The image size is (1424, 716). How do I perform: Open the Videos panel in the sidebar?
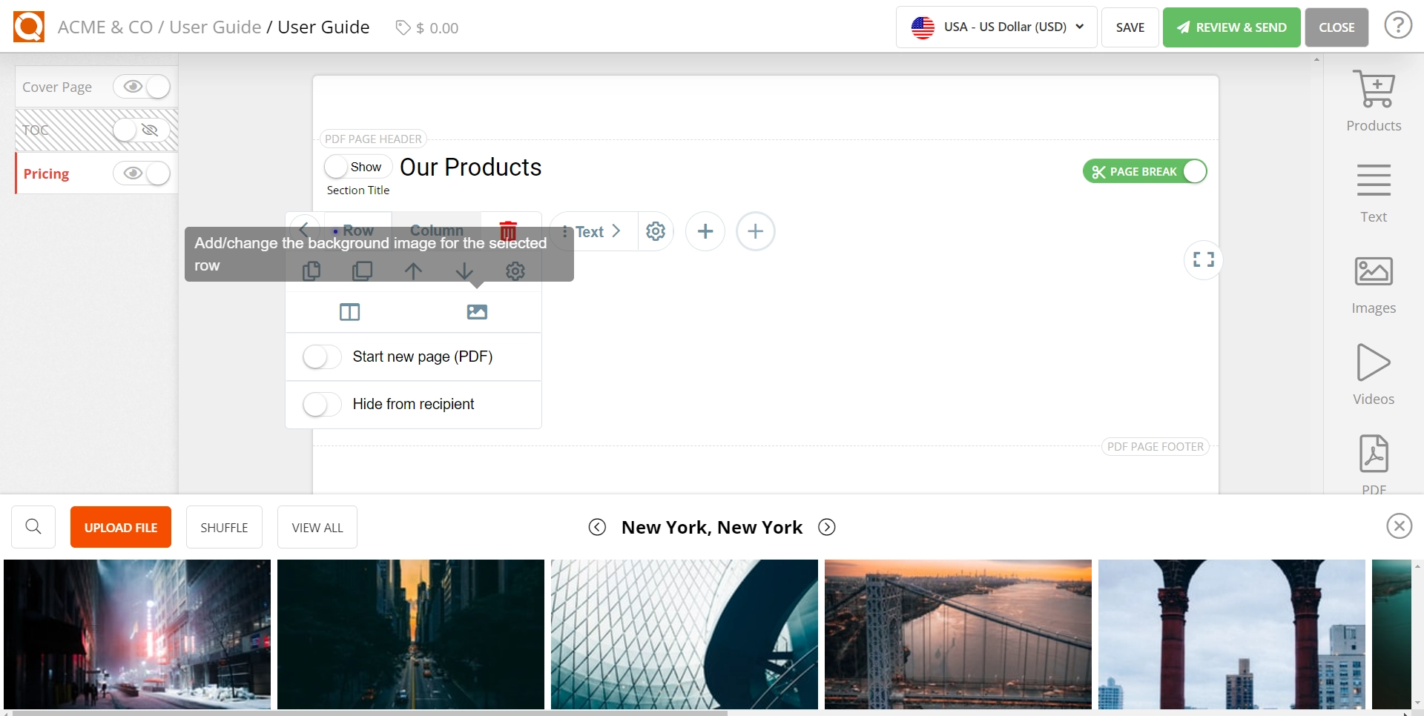pyautogui.click(x=1374, y=372)
